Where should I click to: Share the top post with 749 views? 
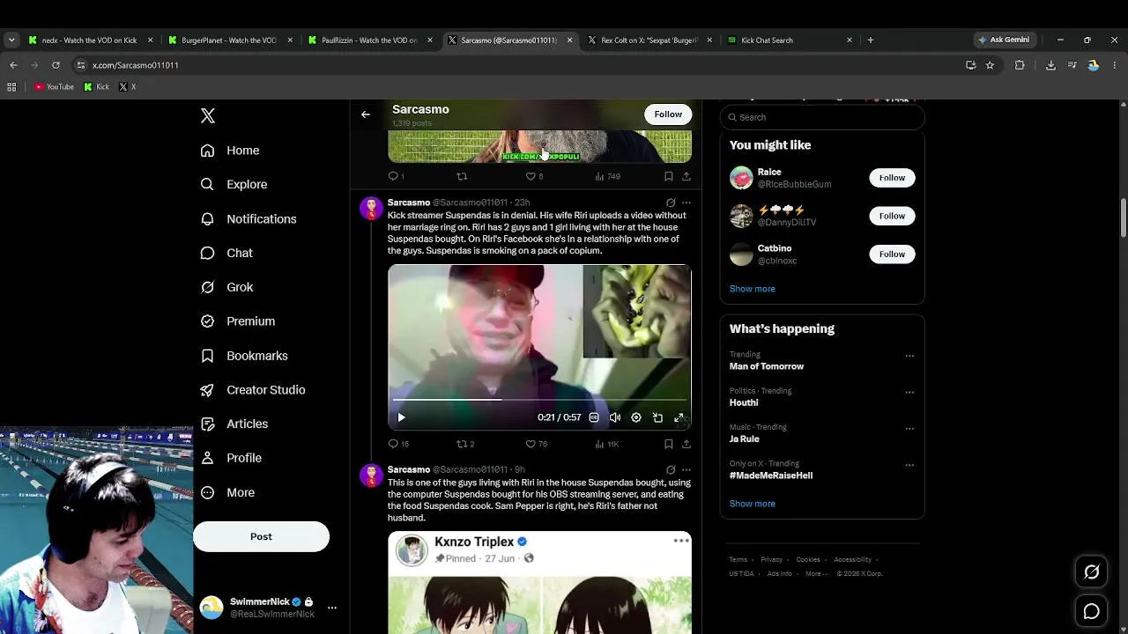point(686,176)
